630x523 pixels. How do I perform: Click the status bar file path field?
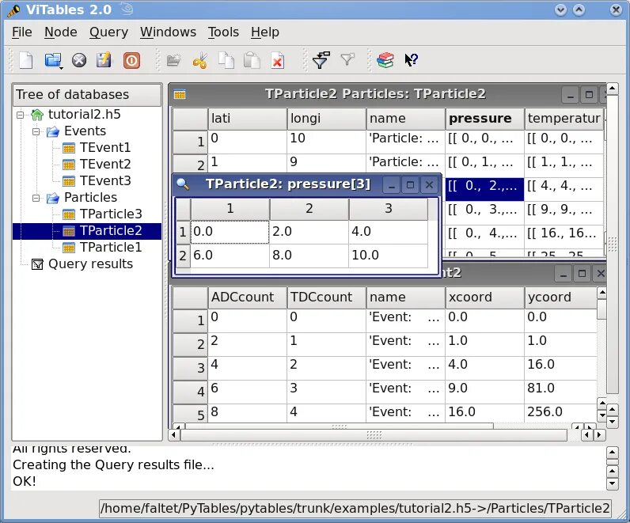(355, 509)
